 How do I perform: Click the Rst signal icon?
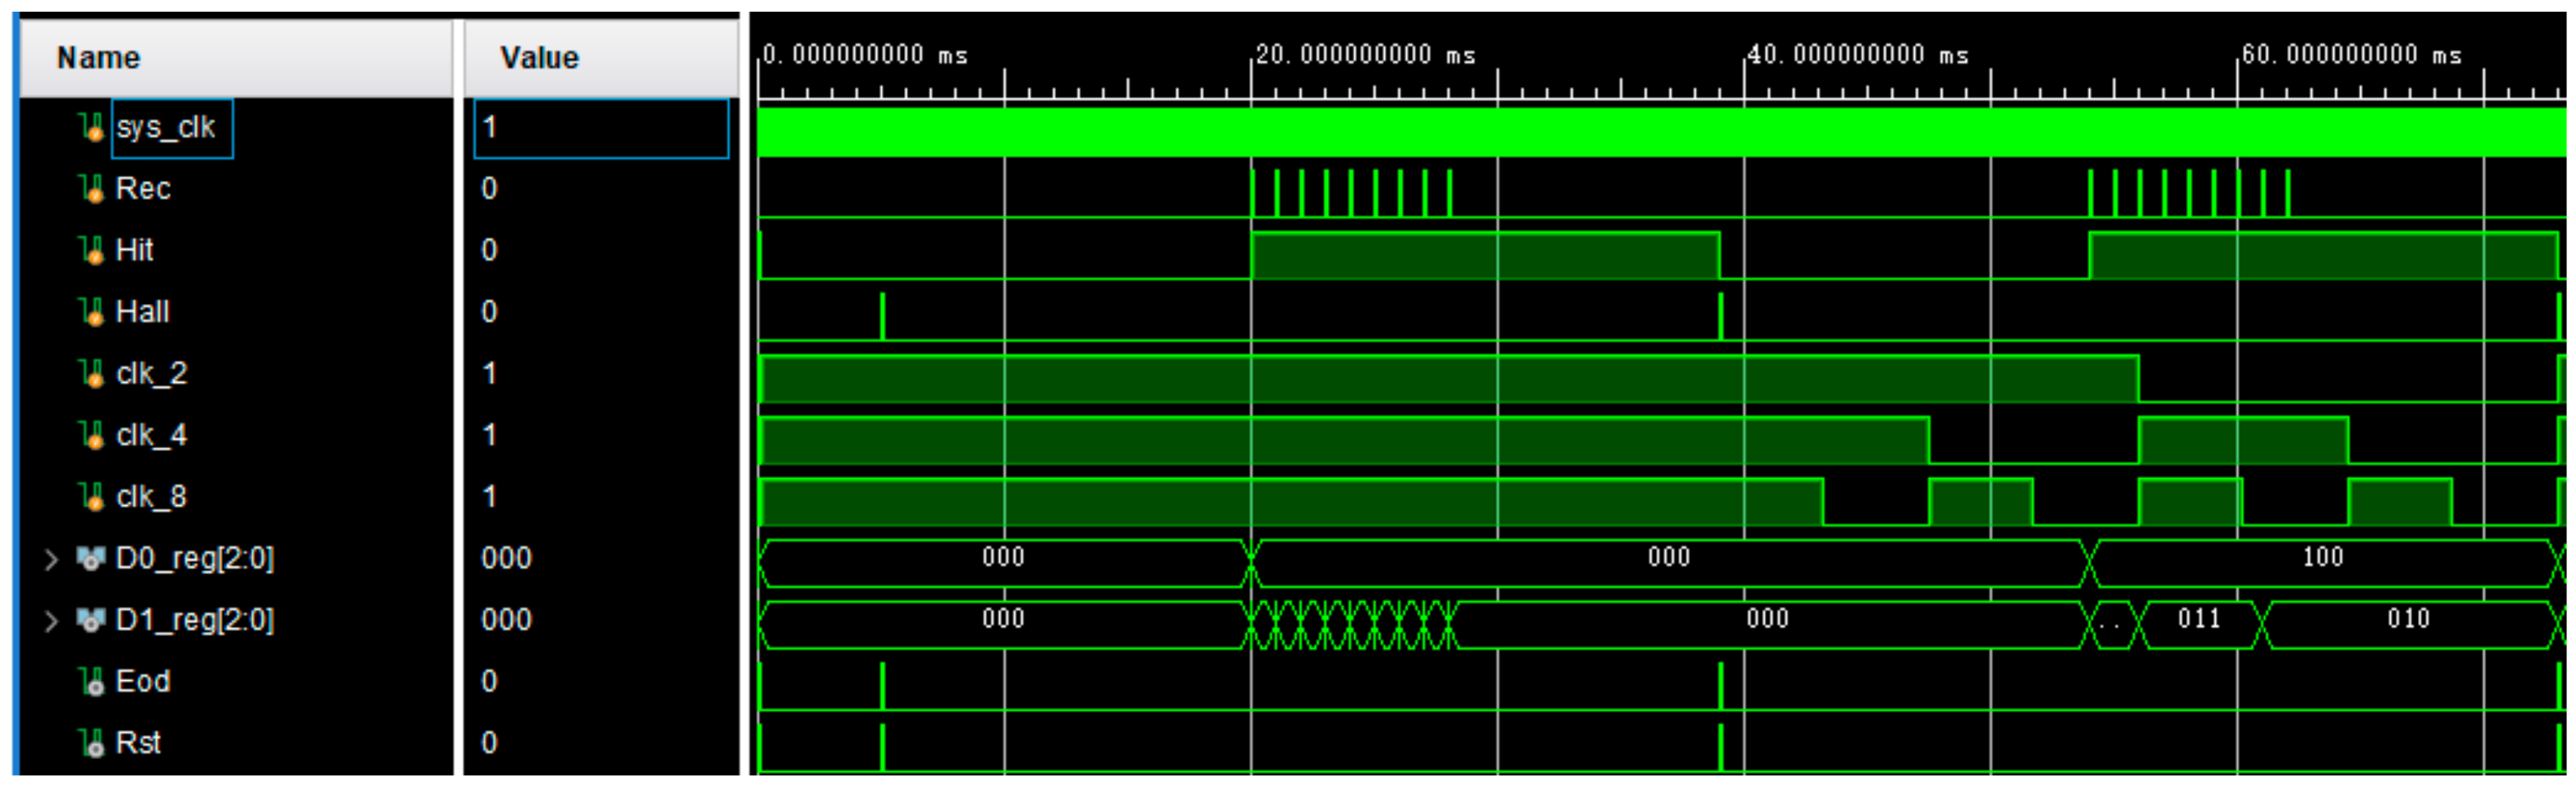click(93, 744)
